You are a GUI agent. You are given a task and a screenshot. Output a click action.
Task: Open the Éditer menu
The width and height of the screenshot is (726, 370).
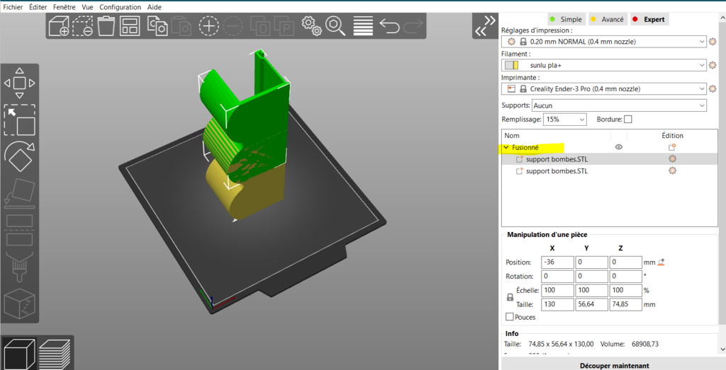pos(38,7)
